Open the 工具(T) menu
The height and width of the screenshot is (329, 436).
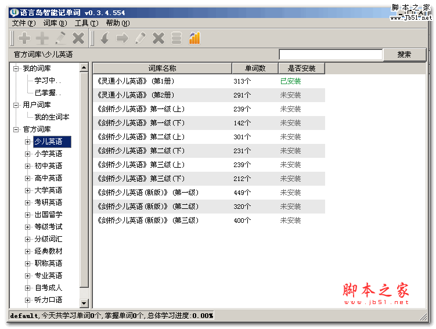[x=87, y=23]
